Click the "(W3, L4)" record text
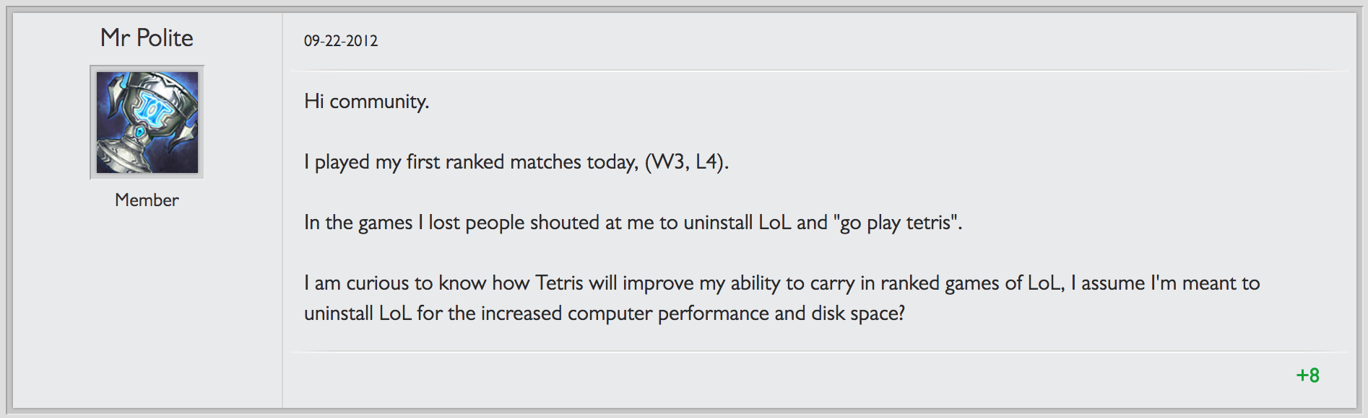Image resolution: width=1368 pixels, height=418 pixels. tap(686, 162)
